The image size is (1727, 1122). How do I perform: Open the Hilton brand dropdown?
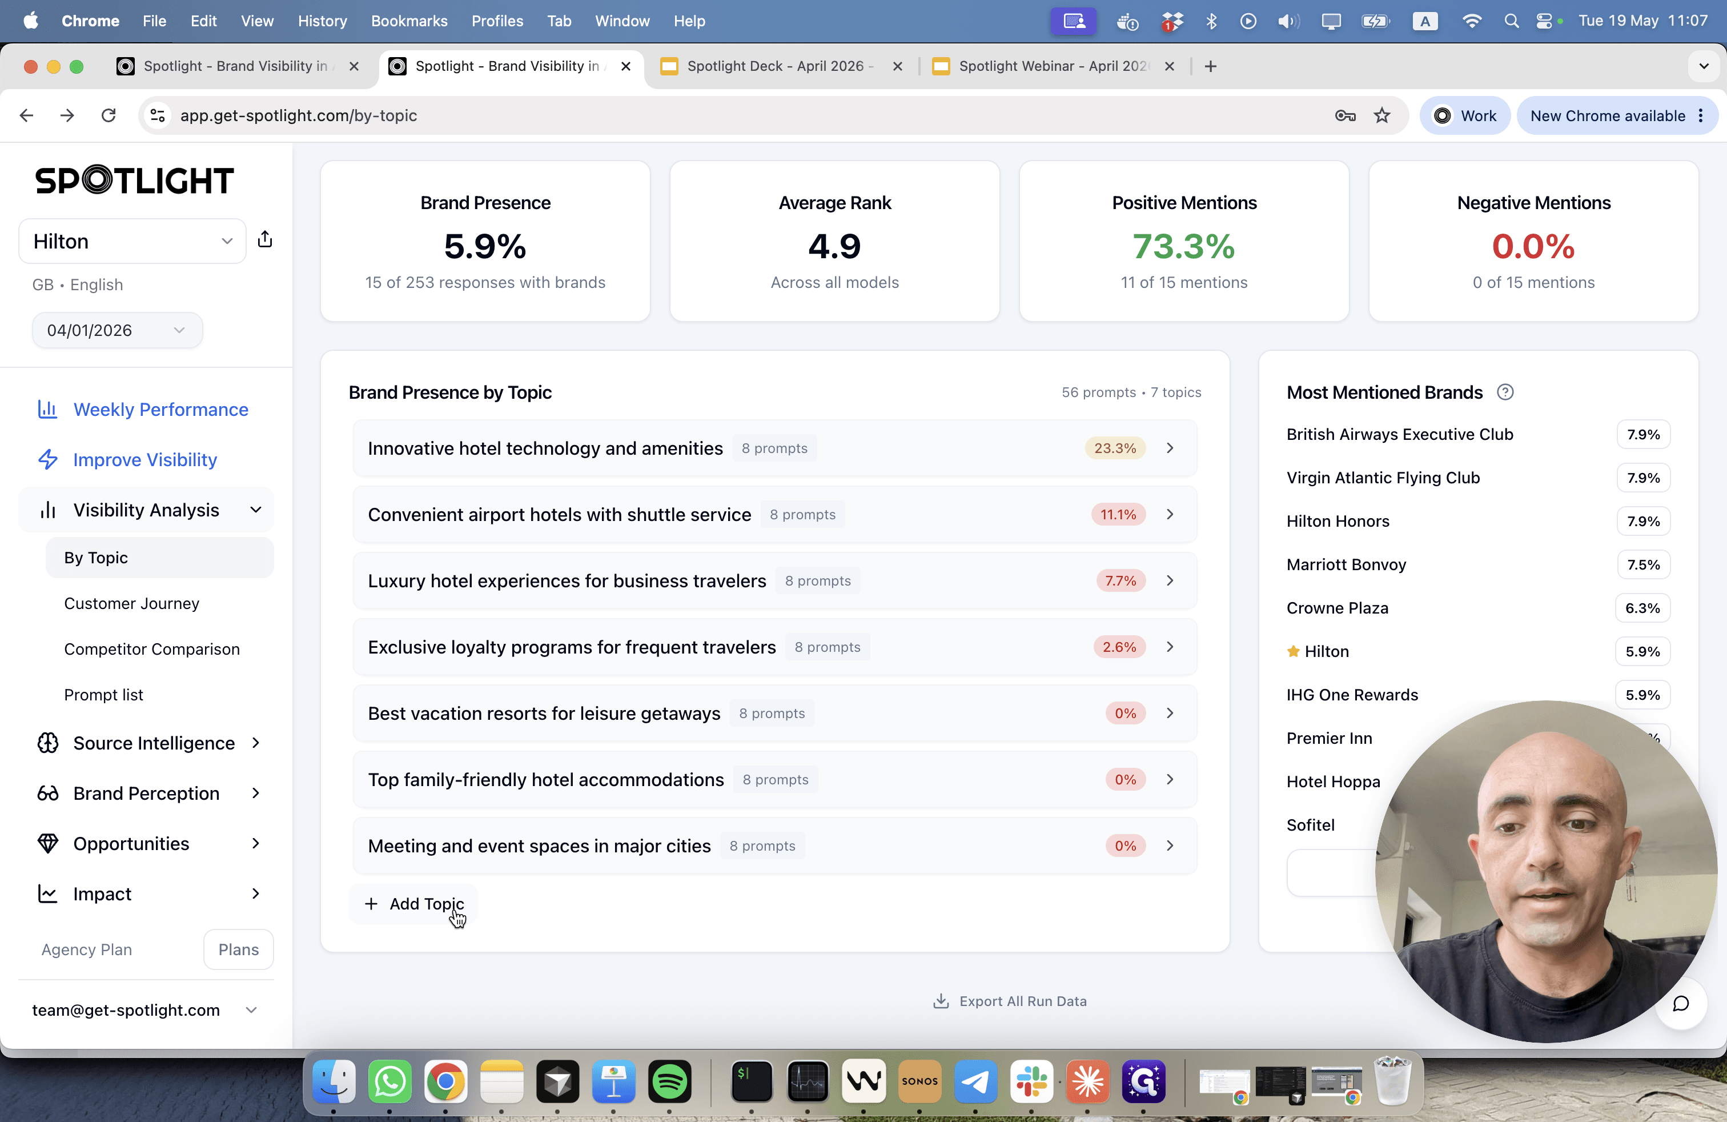[x=132, y=241]
